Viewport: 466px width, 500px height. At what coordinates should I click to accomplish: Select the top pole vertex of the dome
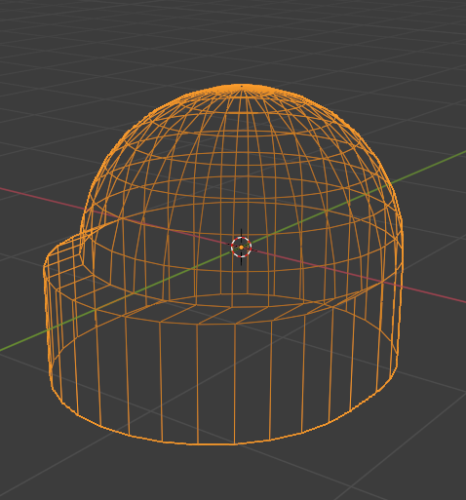pos(241,86)
